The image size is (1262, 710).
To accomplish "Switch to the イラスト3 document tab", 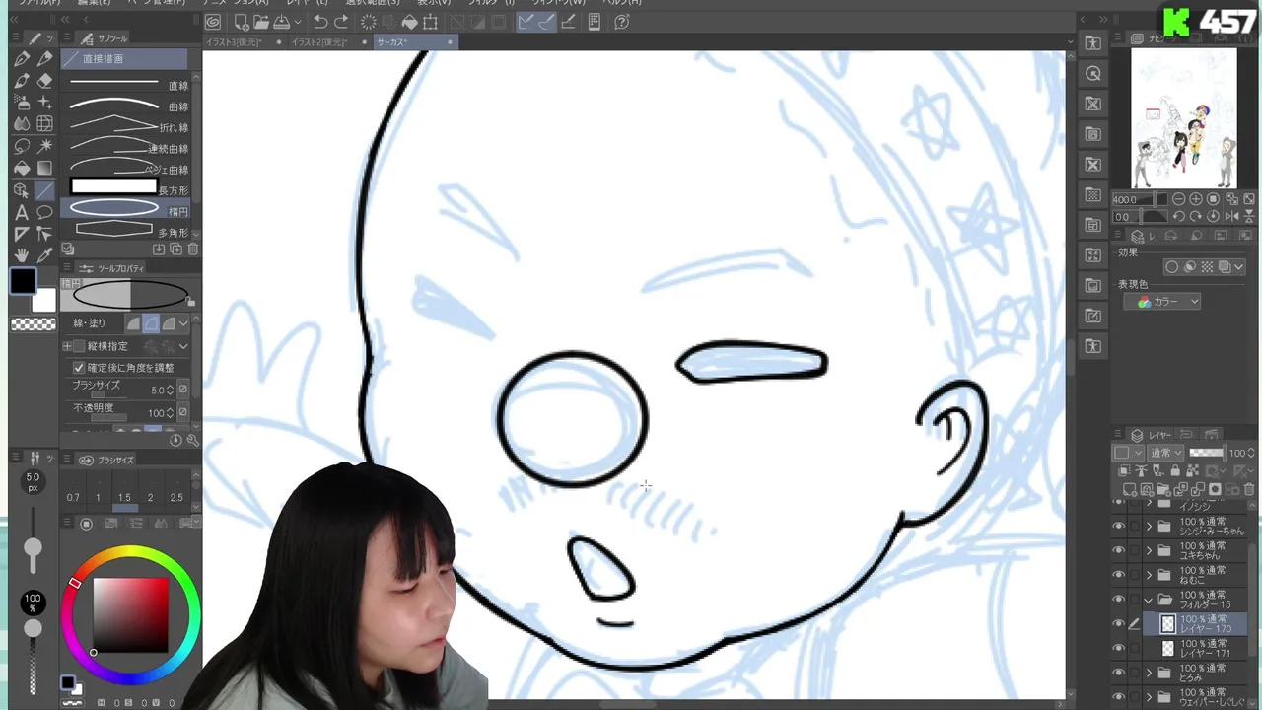I will (243, 42).
